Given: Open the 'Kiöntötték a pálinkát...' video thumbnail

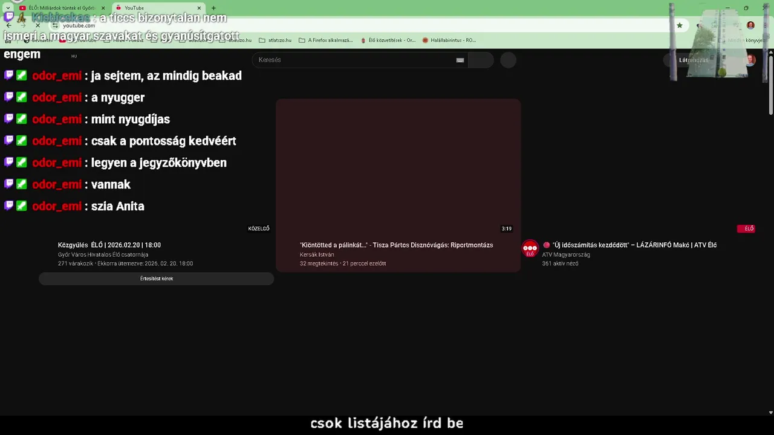Looking at the screenshot, I should pos(398,167).
